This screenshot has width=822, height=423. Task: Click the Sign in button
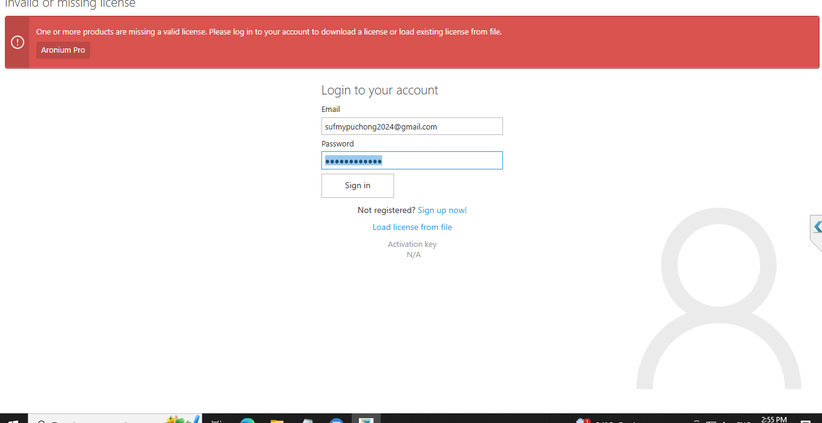[357, 185]
